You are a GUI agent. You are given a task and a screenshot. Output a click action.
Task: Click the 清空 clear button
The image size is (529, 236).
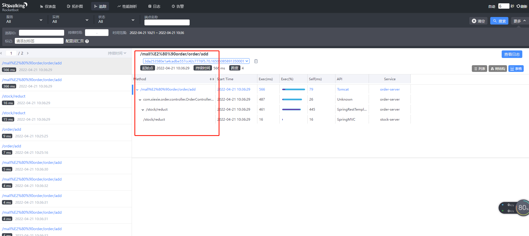478,21
